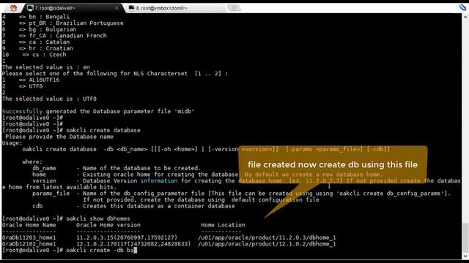This screenshot has height=263, width=469.
Task: Close the root@odalive0 tab
Action: point(117,8)
